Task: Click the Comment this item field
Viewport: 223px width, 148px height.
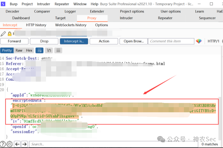Action: (171, 41)
